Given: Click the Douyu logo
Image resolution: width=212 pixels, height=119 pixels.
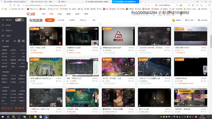Looking at the screenshot, I should pyautogui.click(x=31, y=14).
